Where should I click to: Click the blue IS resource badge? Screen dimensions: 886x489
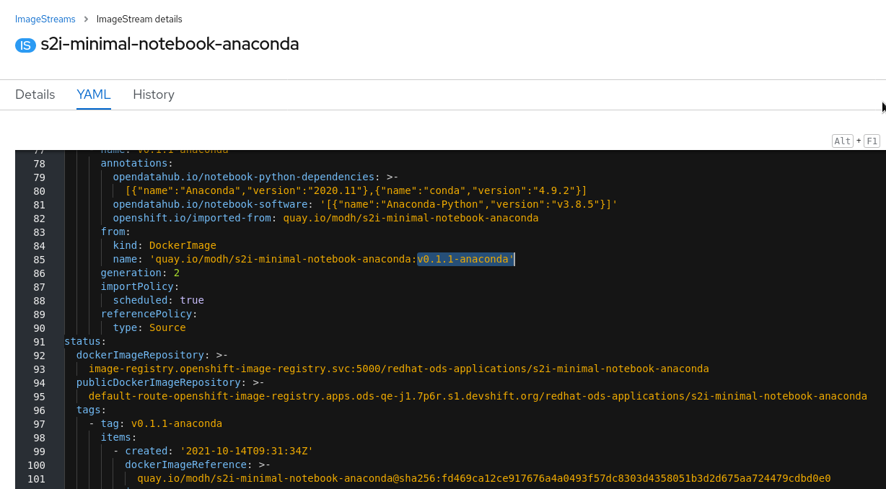(25, 45)
